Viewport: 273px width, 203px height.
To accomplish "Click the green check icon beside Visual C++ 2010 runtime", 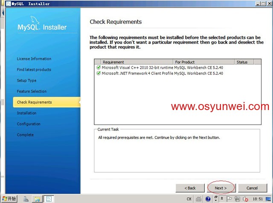I will coord(99,67).
